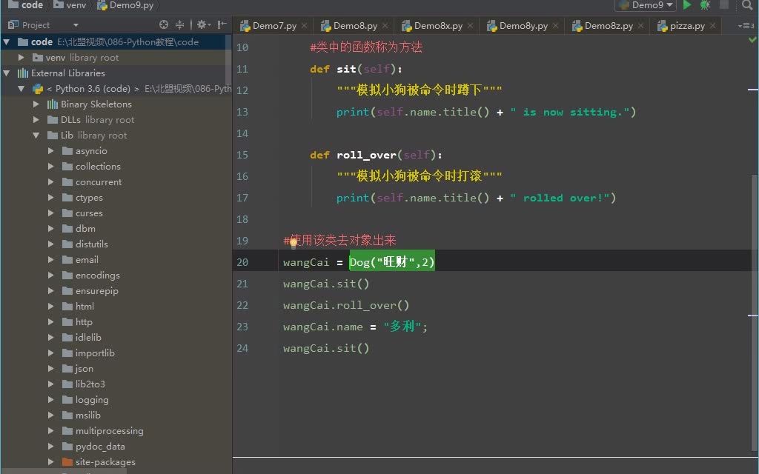Expand the Binary Skeletons node

click(36, 104)
